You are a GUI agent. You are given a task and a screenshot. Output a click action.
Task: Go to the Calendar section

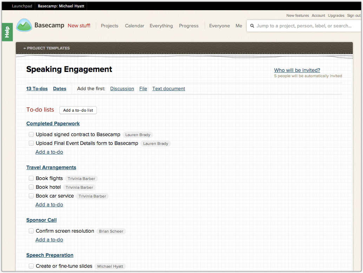pyautogui.click(x=134, y=26)
